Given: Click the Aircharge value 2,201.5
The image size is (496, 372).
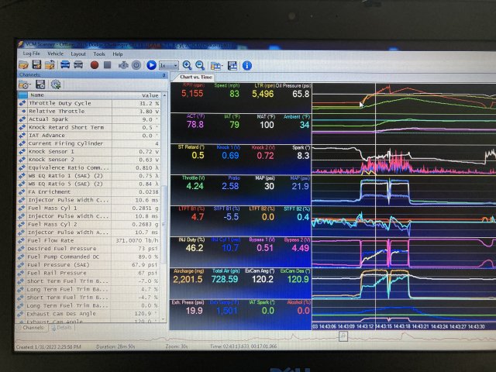Looking at the screenshot, I should tap(188, 279).
